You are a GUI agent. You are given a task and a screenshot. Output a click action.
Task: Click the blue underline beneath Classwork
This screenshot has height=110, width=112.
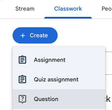pos(68,18)
